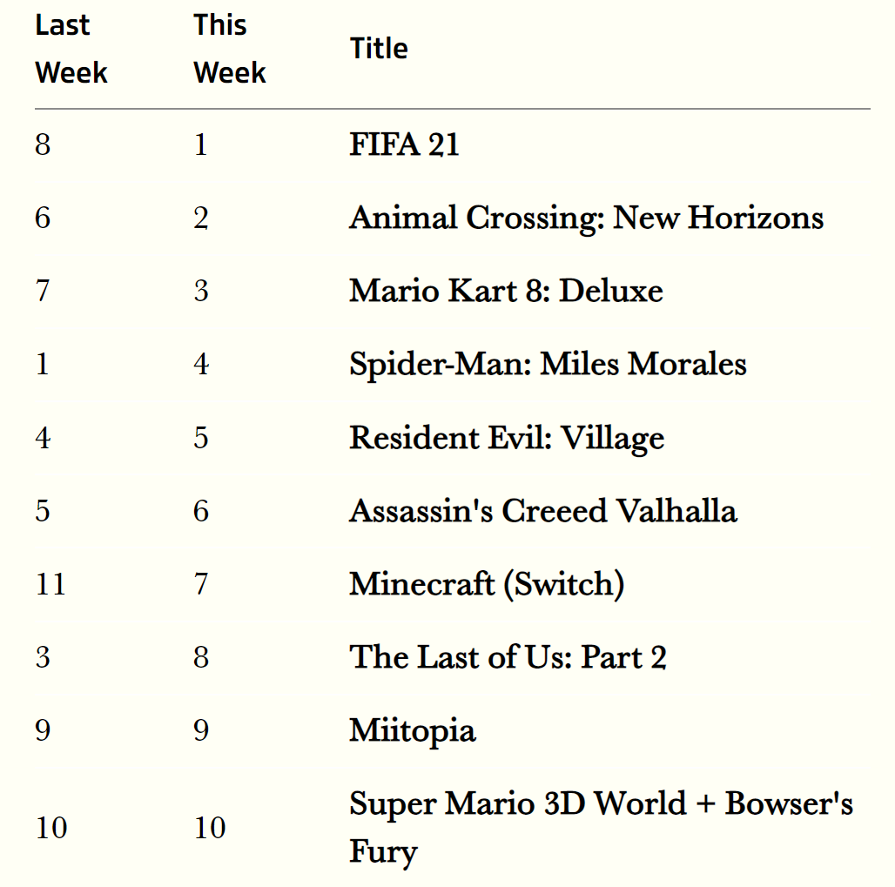Click this week rank 2 for Animal Crossing
Image resolution: width=895 pixels, height=887 pixels.
[201, 218]
